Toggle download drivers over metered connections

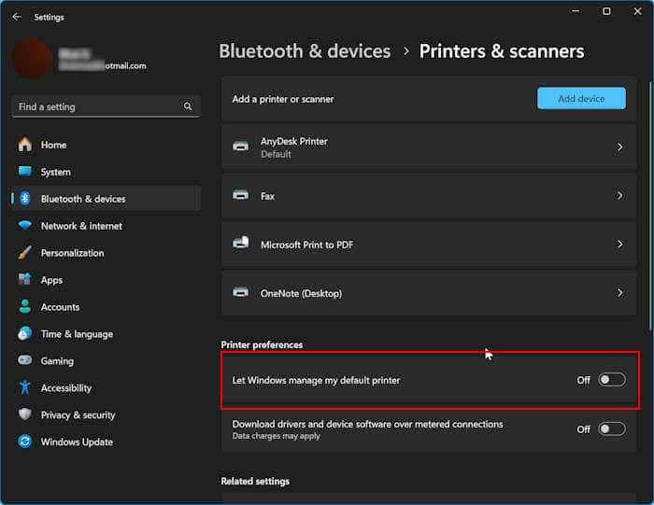click(x=611, y=428)
